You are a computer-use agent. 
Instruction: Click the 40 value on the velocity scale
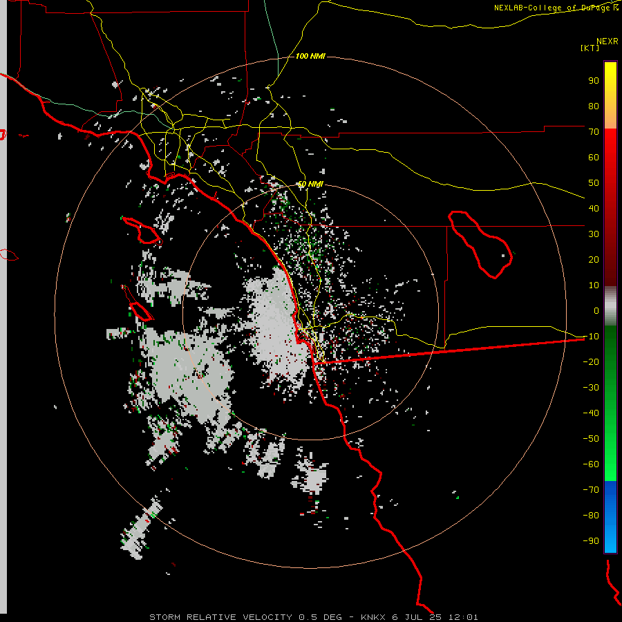594,208
